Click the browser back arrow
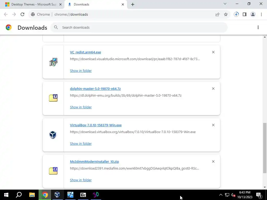The image size is (267, 200). (6, 15)
